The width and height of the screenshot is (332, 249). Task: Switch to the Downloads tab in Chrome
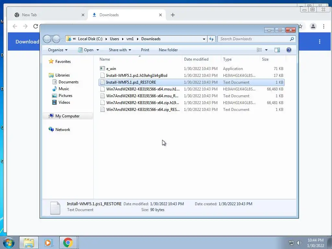pos(126,15)
